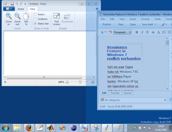Image resolution: width=172 pixels, height=132 pixels.
Task: Undo the last Paint action
Action: click(17, 4)
